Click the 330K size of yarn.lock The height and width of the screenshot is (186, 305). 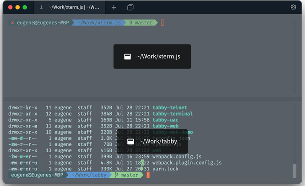tap(106, 169)
